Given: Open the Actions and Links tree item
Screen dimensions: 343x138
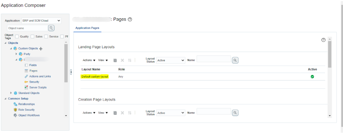Looking at the screenshot, I should [x=40, y=76].
